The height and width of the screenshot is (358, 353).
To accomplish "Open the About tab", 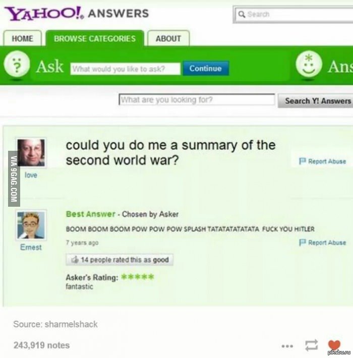I will (x=168, y=38).
